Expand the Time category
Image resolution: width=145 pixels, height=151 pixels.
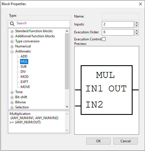[x=12, y=92]
